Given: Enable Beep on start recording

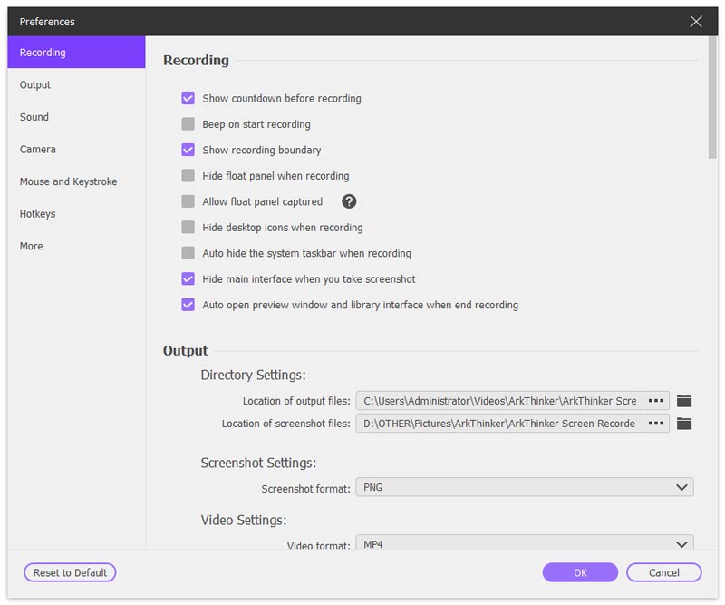Looking at the screenshot, I should point(188,124).
